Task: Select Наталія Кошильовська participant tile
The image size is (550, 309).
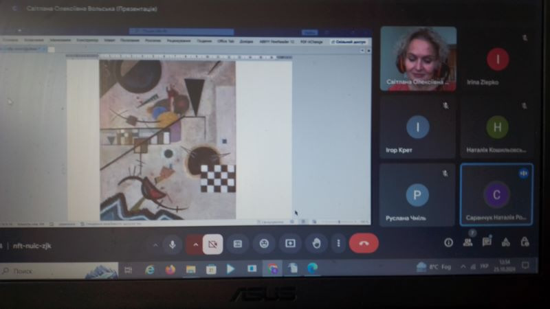Action: click(497, 127)
